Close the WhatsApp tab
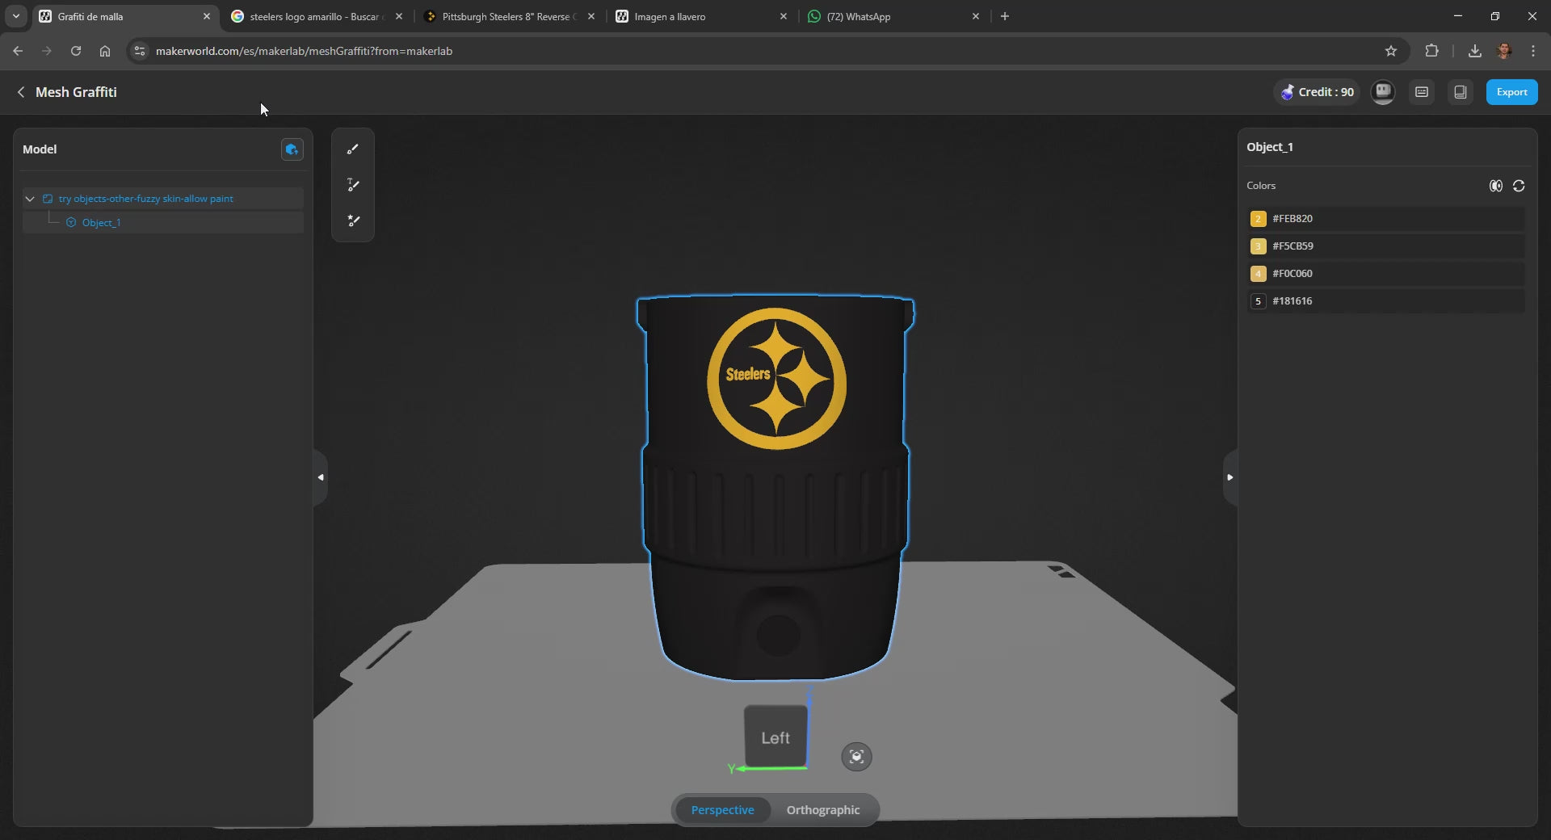Viewport: 1551px width, 840px height. coord(976,16)
